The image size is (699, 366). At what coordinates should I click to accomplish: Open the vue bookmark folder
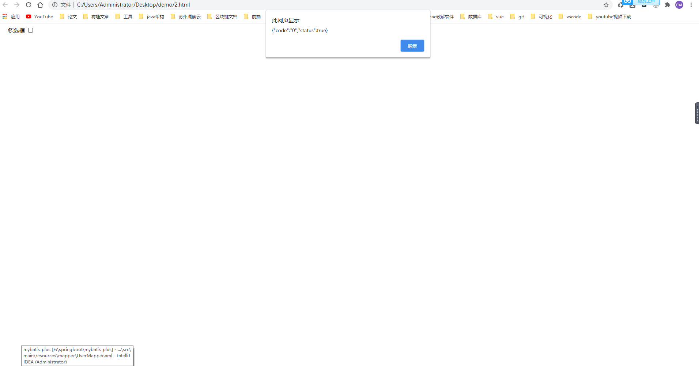(499, 16)
